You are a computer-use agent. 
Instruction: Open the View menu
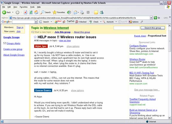(15, 7)
